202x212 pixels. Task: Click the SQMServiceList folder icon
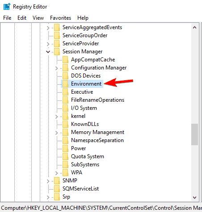tap(57, 189)
